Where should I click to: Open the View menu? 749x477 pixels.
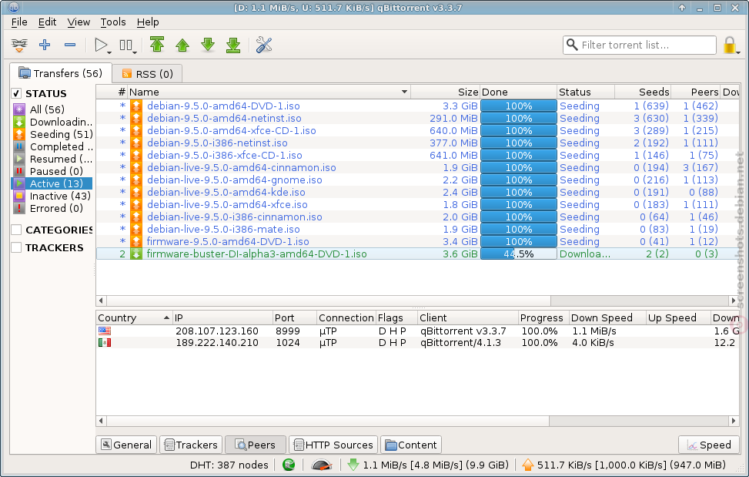pyautogui.click(x=79, y=22)
